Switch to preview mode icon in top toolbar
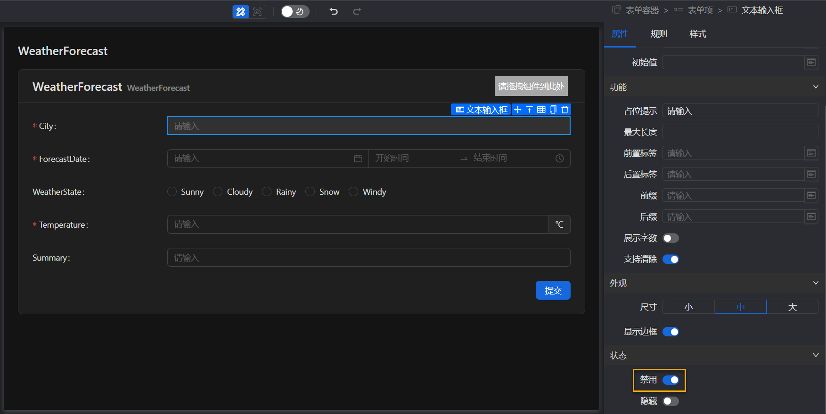The image size is (826, 414). pyautogui.click(x=257, y=12)
